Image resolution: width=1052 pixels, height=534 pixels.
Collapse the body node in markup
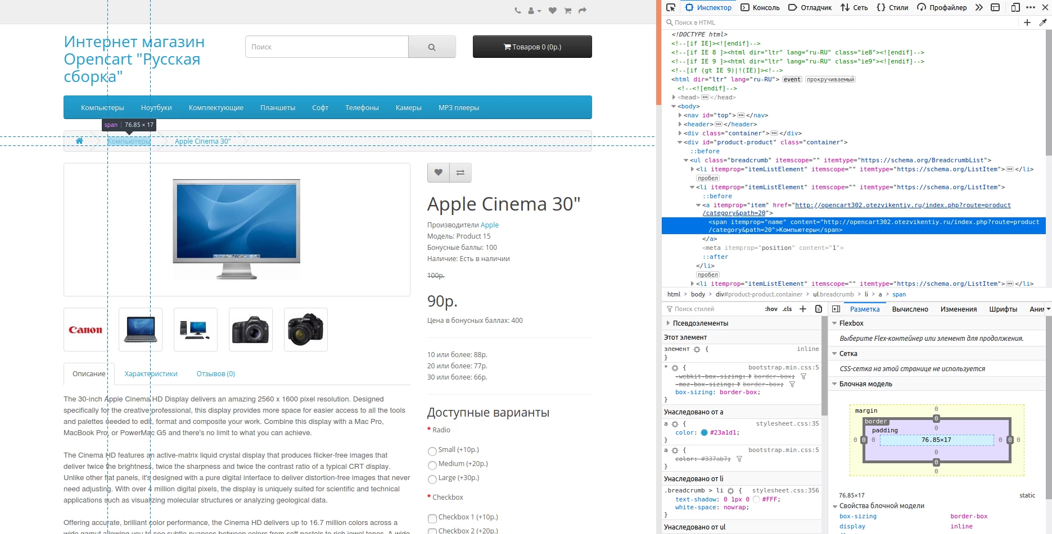tap(674, 106)
